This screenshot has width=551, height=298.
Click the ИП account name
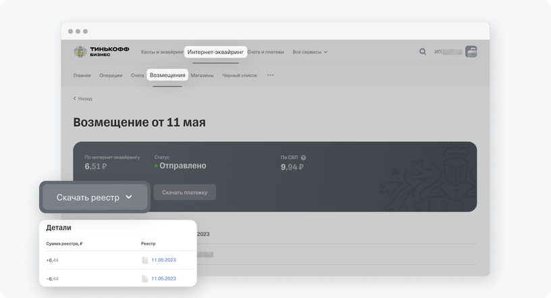(448, 52)
